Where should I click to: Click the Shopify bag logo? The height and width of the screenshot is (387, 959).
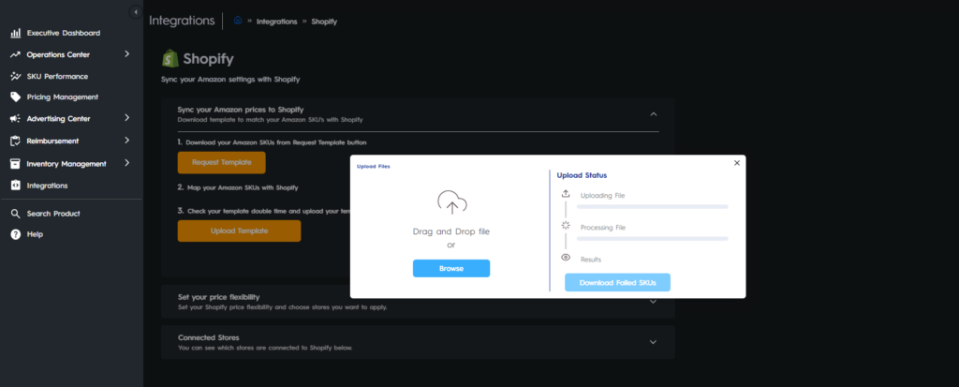tap(170, 59)
